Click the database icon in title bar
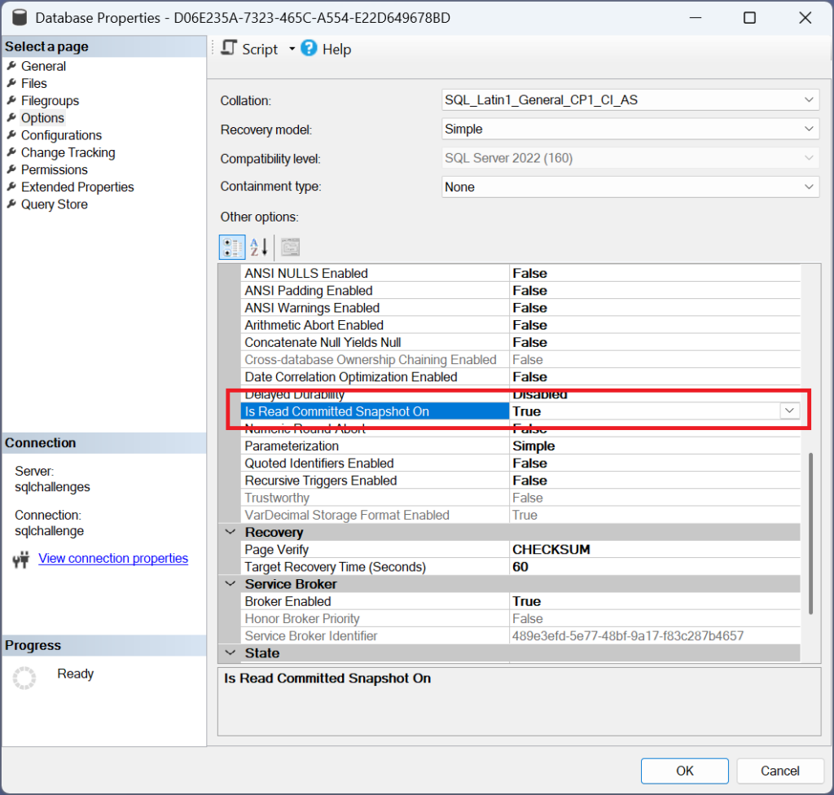 click(18, 17)
